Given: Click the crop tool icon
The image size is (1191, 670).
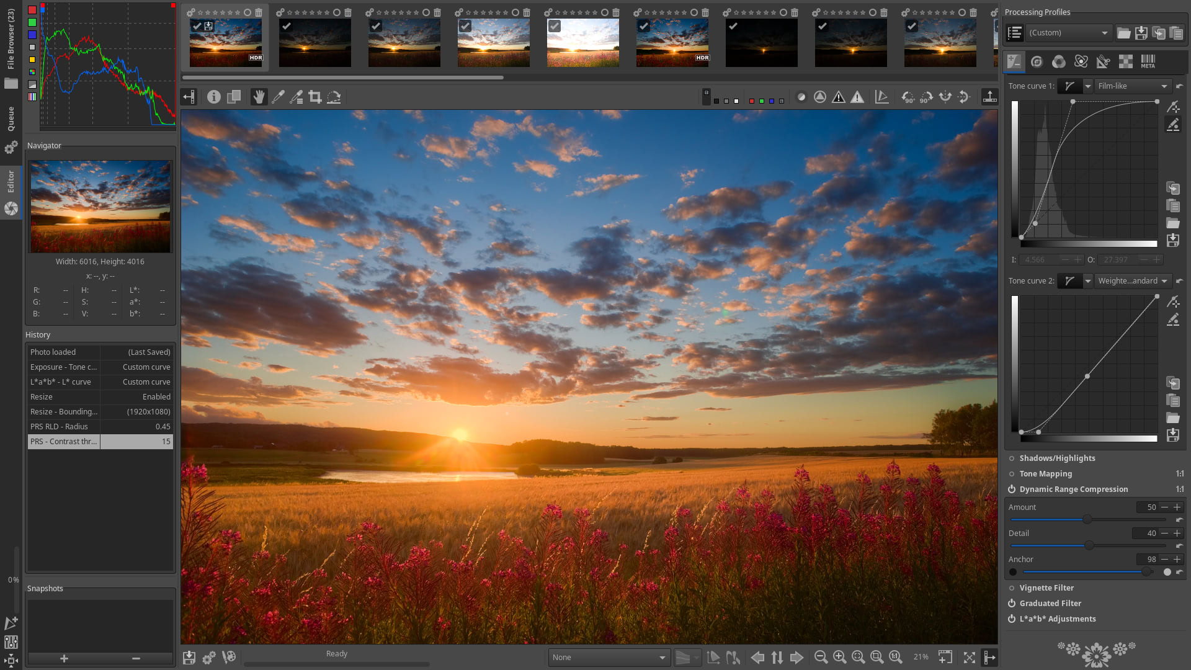Looking at the screenshot, I should coord(314,97).
